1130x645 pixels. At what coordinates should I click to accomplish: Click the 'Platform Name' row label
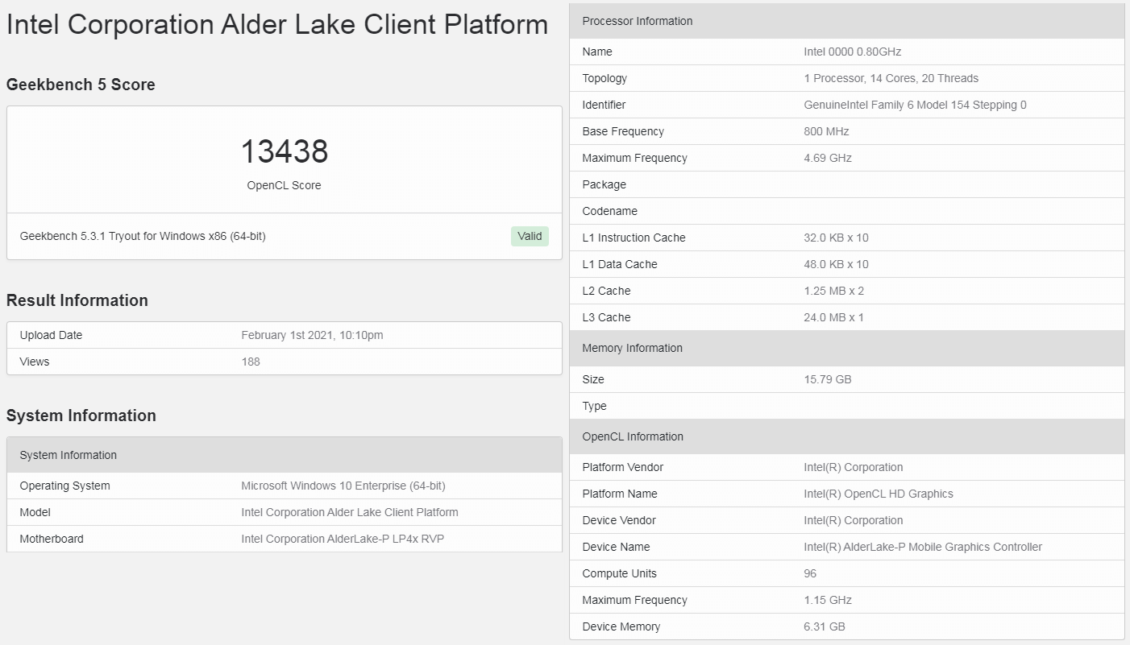tap(620, 494)
